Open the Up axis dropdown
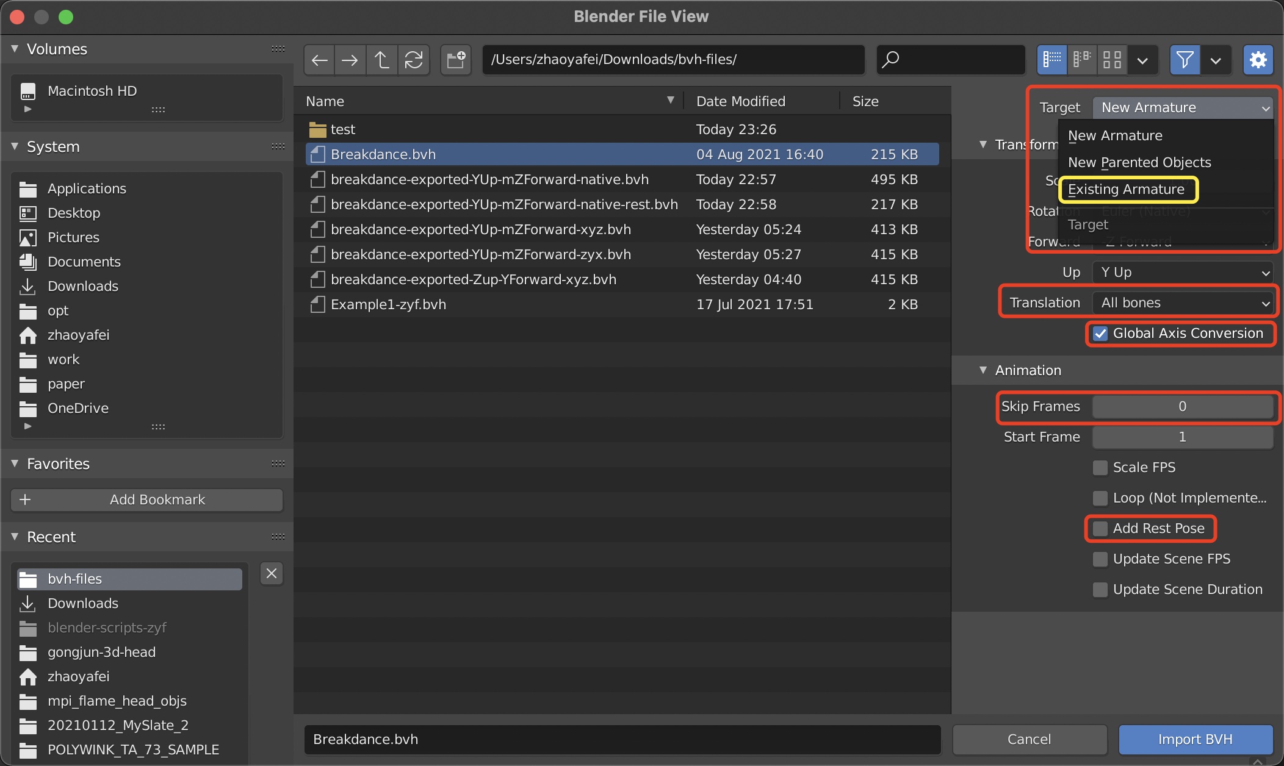Image resolution: width=1284 pixels, height=766 pixels. tap(1182, 272)
